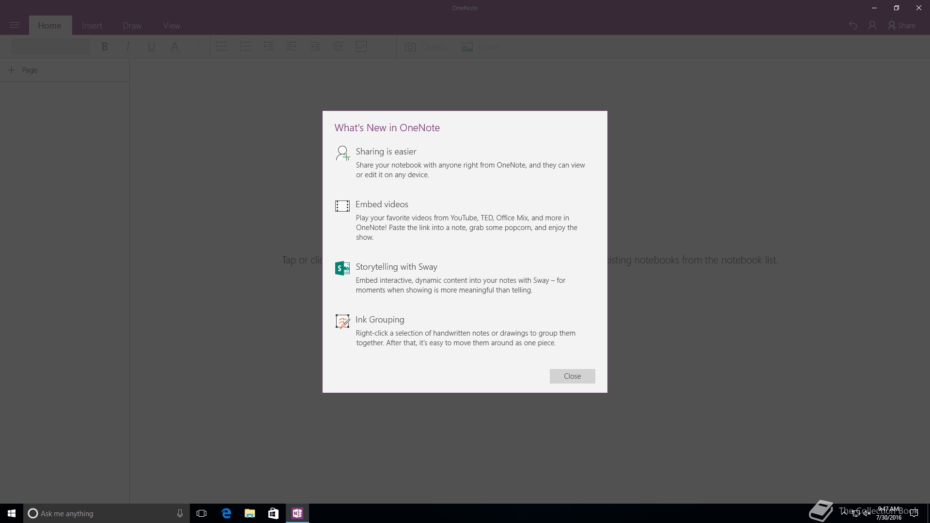Apply numbered list
Image resolution: width=930 pixels, height=523 pixels.
click(x=245, y=47)
